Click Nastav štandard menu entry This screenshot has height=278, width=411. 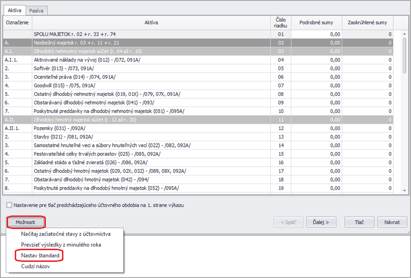pos(40,256)
